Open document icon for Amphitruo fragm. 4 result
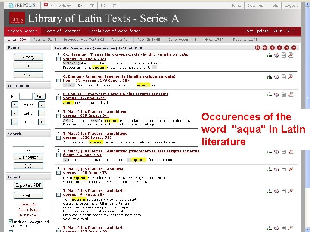Image resolution: width=310 pixels, height=232 pixels. pyautogui.click(x=284, y=152)
